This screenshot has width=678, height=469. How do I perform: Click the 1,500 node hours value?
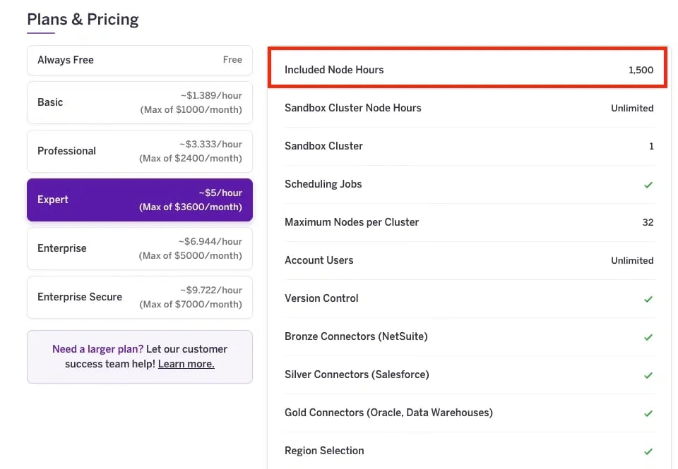click(641, 70)
